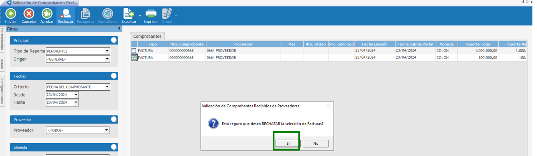537x156 pixels.
Task: Select the cell 000000000669
Action: coord(187,58)
